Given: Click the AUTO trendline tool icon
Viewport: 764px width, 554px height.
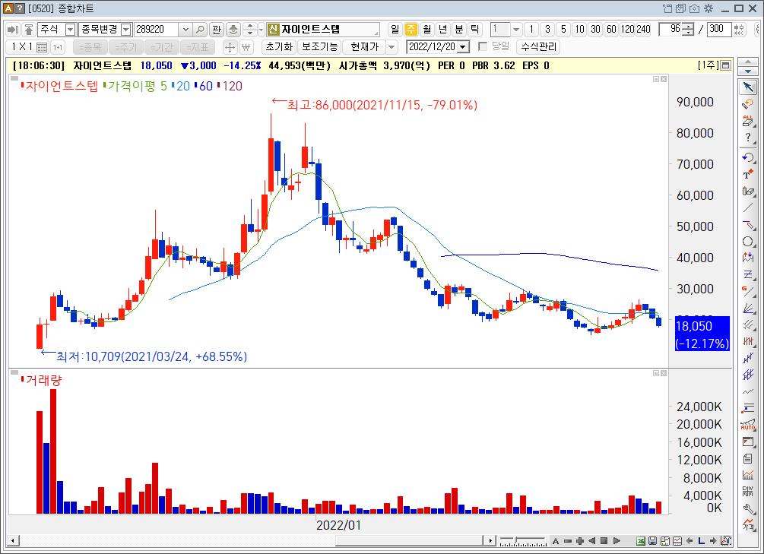Looking at the screenshot, I should pos(748,426).
